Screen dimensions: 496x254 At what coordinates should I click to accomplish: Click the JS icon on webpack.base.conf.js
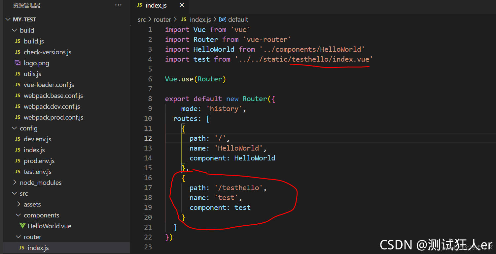pos(18,96)
